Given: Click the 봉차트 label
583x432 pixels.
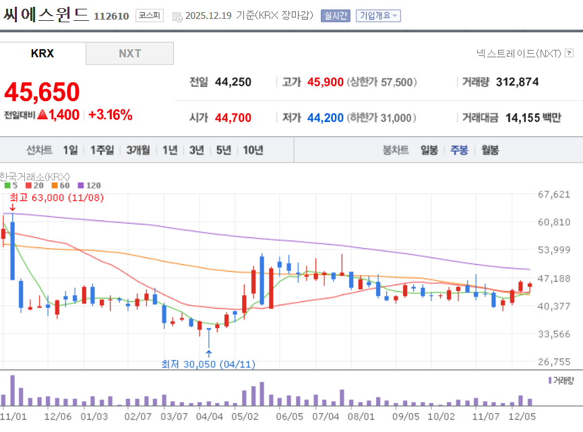Looking at the screenshot, I should 396,150.
